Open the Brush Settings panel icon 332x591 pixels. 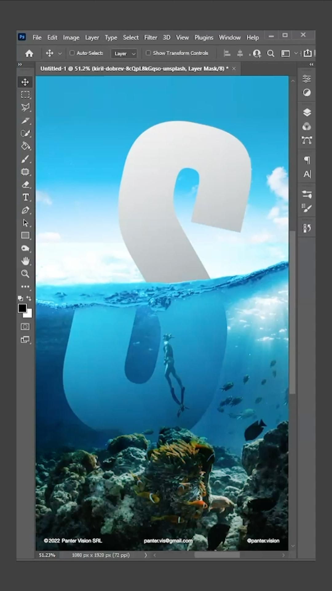(307, 195)
